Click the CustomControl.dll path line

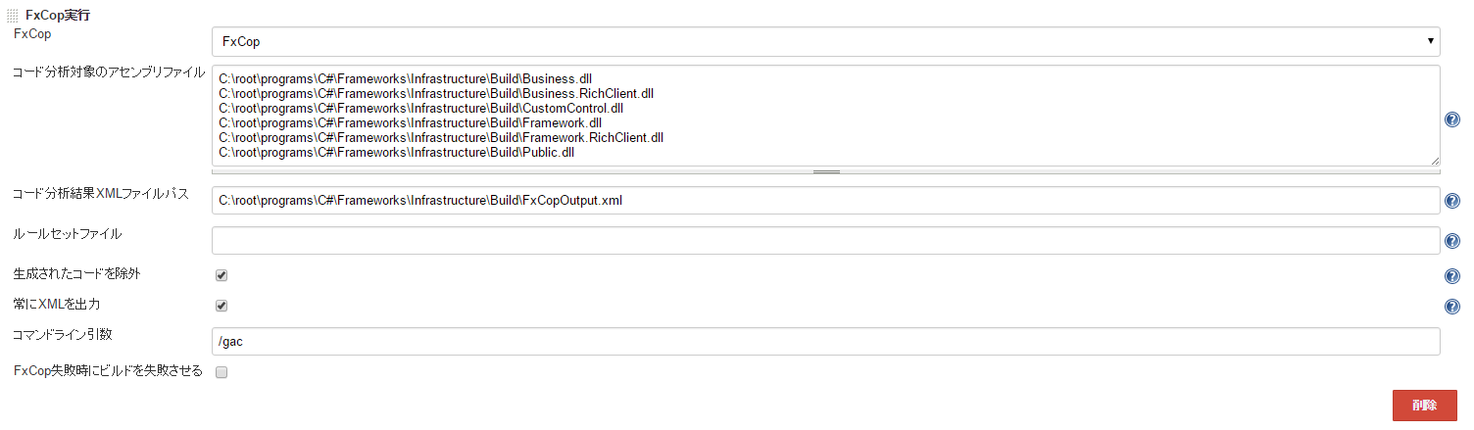click(x=420, y=108)
